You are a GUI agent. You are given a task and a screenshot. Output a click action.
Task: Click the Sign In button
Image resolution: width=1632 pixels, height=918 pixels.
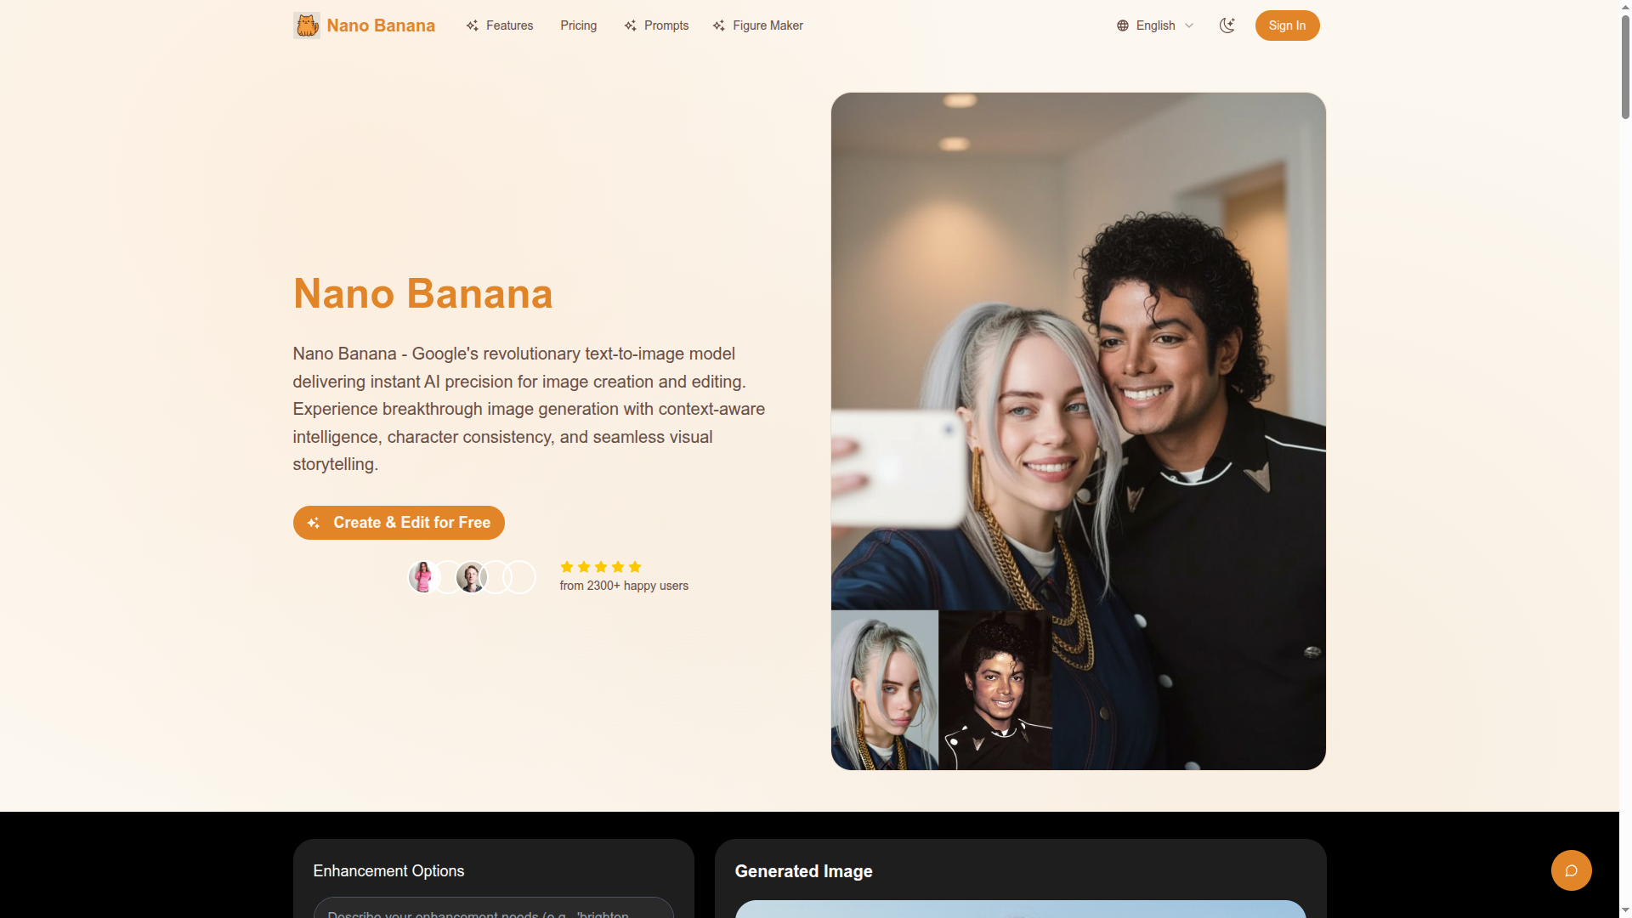coord(1288,25)
